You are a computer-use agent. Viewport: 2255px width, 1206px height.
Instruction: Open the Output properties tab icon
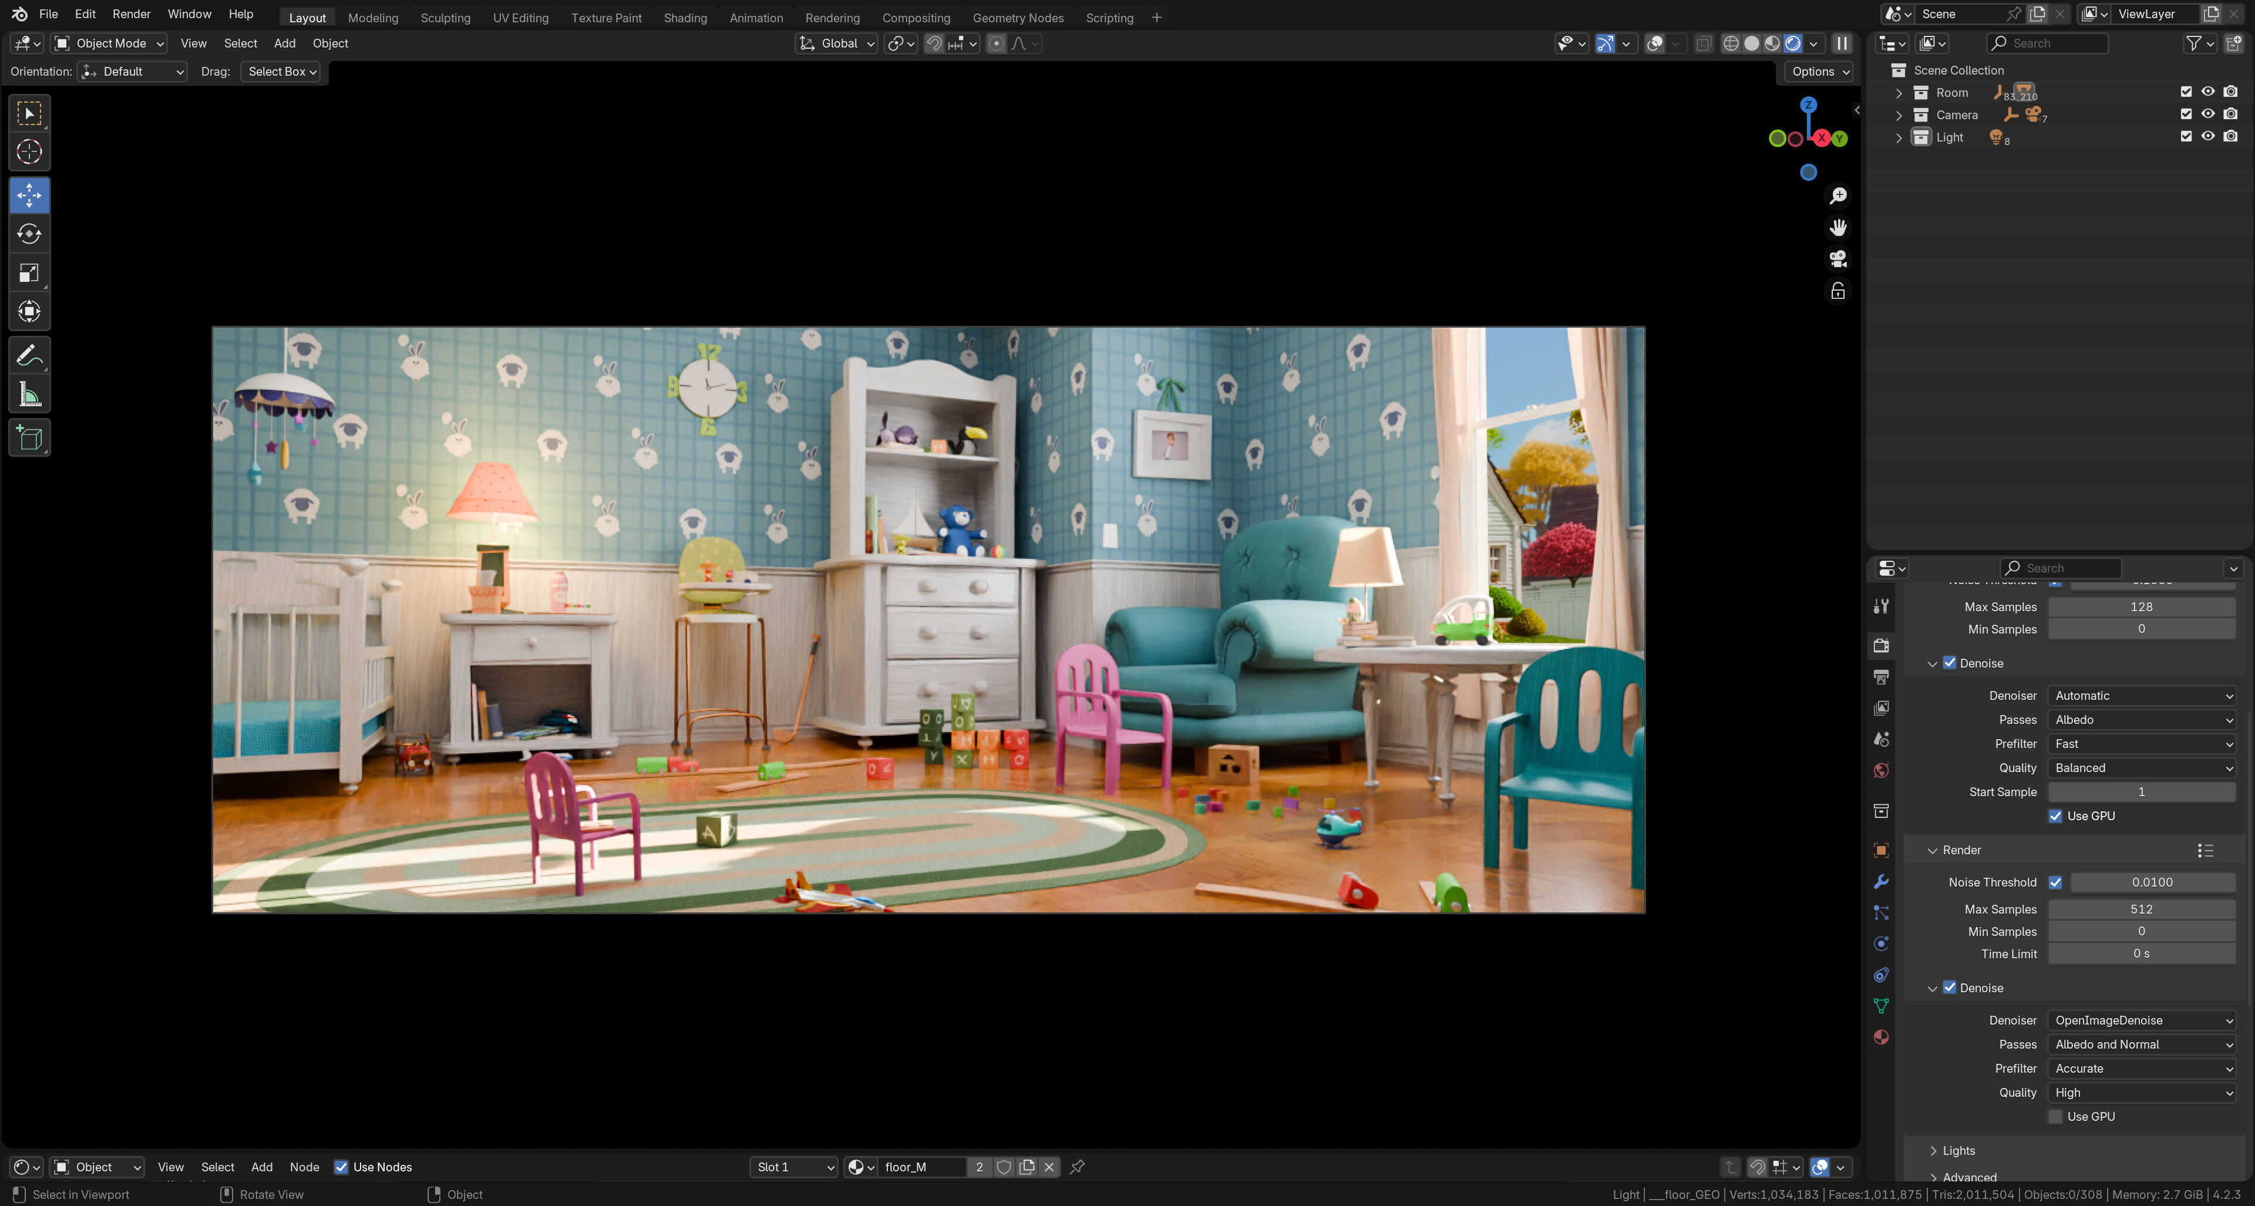coord(1880,676)
